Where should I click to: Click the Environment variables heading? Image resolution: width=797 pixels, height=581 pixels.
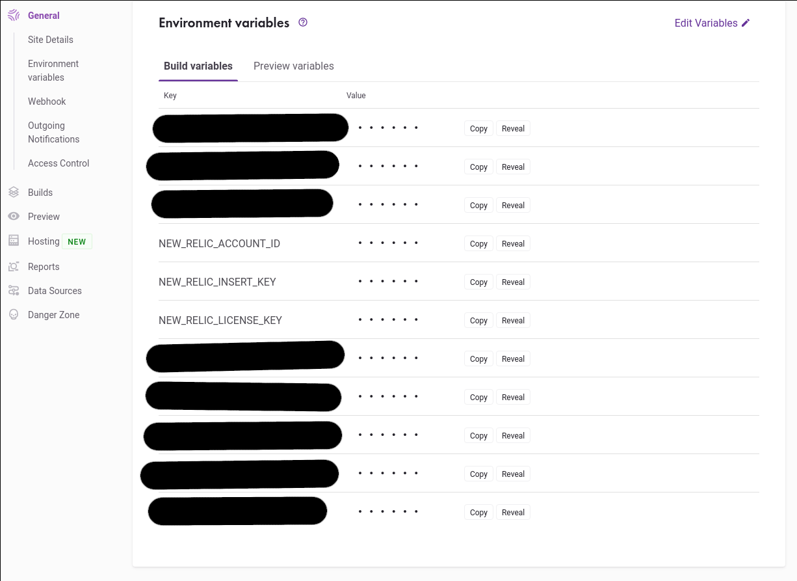(224, 23)
